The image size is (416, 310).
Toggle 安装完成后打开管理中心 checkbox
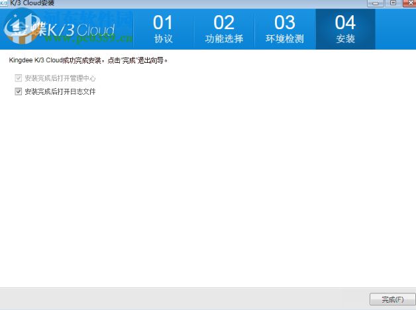[x=19, y=78]
